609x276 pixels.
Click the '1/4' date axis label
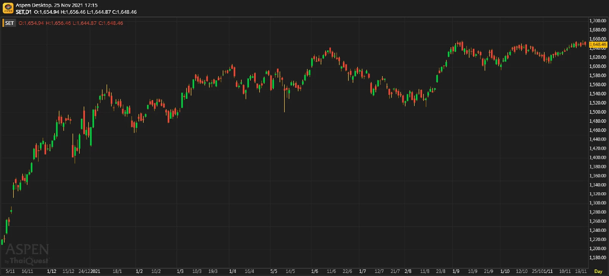click(232, 271)
